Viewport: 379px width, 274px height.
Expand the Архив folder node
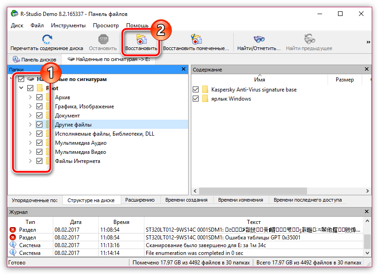click(x=30, y=97)
